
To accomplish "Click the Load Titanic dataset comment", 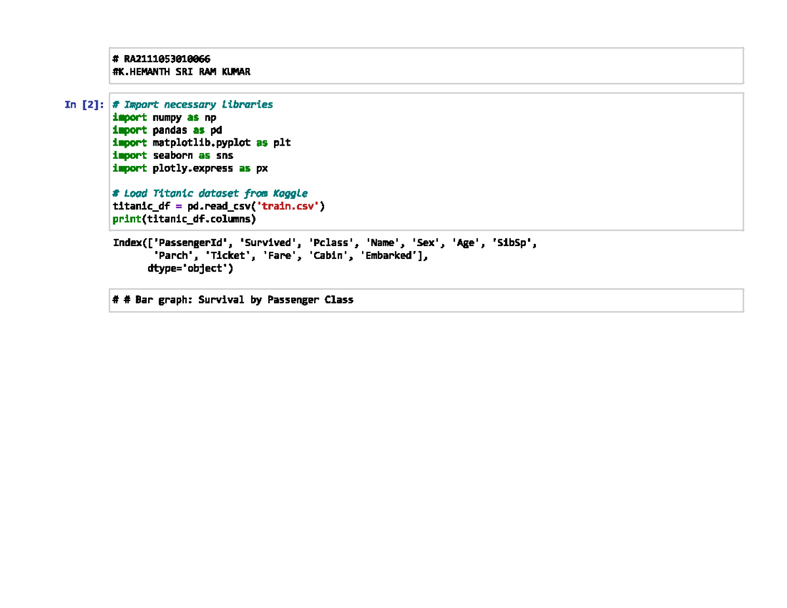I will click(x=210, y=193).
